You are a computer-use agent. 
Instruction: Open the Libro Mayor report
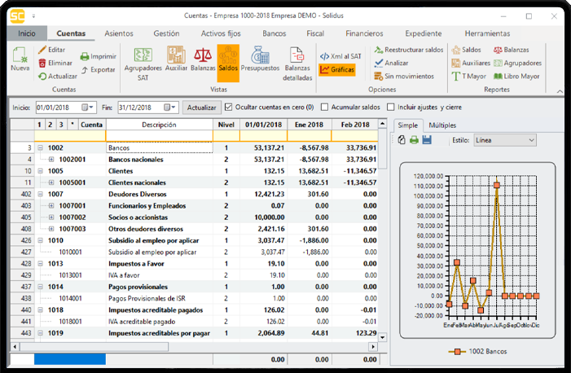click(x=516, y=76)
